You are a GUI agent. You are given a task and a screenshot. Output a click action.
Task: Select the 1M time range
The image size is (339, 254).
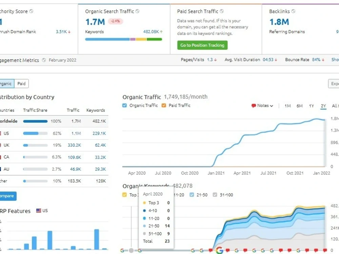click(x=287, y=106)
